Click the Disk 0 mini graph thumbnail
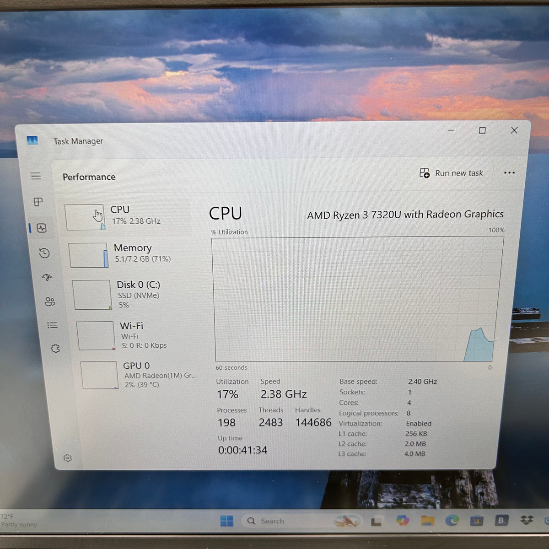 (92, 295)
